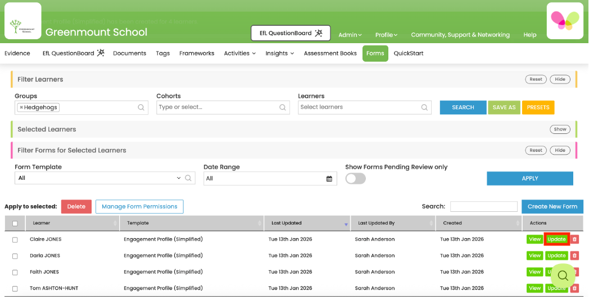Show the Selected Learners panel
Viewport: 589px width, 297px height.
[x=560, y=129]
